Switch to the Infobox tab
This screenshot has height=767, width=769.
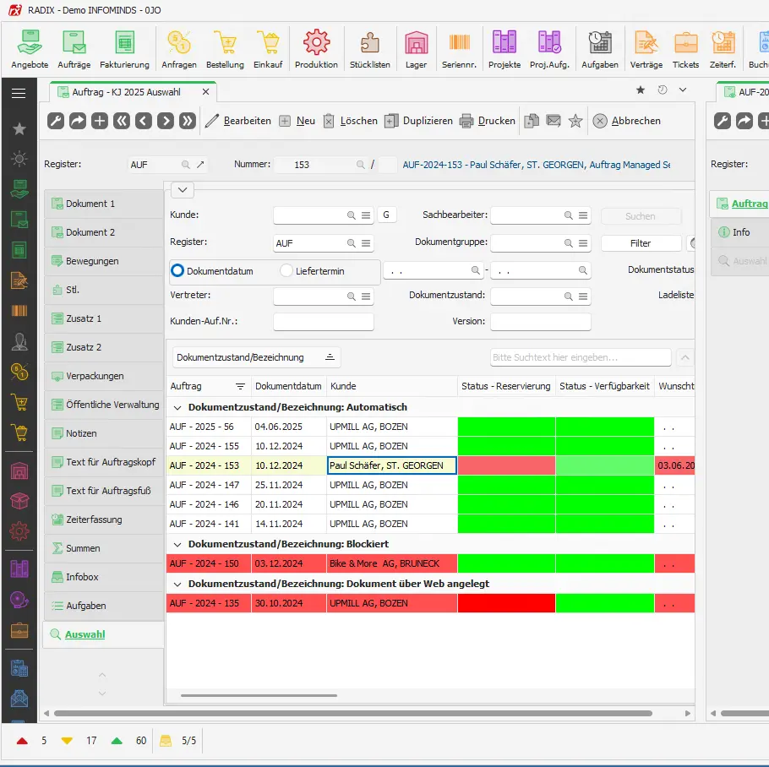pyautogui.click(x=104, y=577)
